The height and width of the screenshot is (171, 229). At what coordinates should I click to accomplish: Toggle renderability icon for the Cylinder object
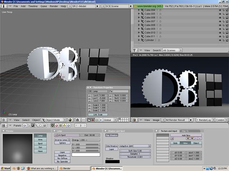[x=227, y=40]
